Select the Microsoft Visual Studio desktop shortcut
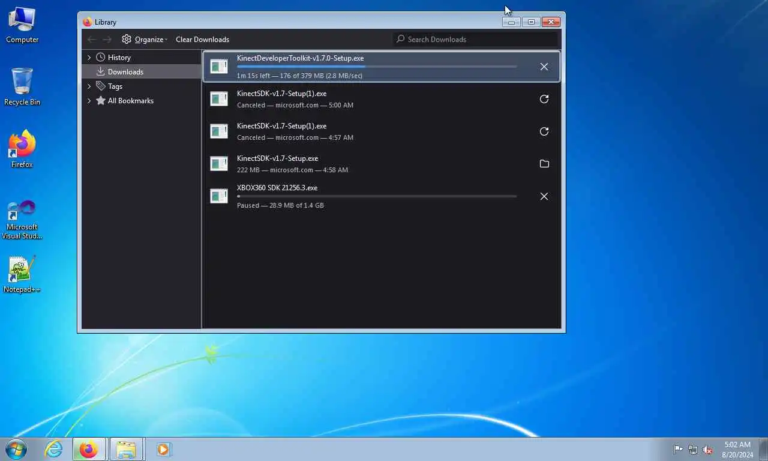768x461 pixels. [22, 219]
